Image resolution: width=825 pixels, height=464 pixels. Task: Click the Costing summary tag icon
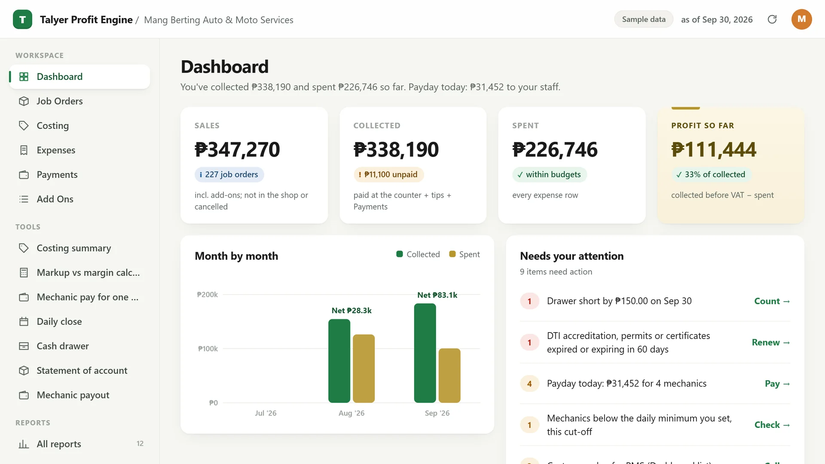(x=24, y=248)
